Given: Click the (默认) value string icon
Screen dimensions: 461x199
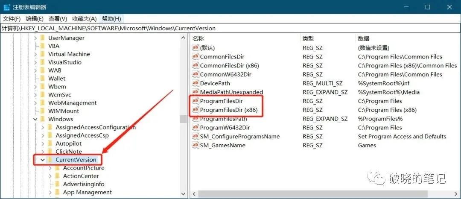Looking at the screenshot, I should 195,48.
